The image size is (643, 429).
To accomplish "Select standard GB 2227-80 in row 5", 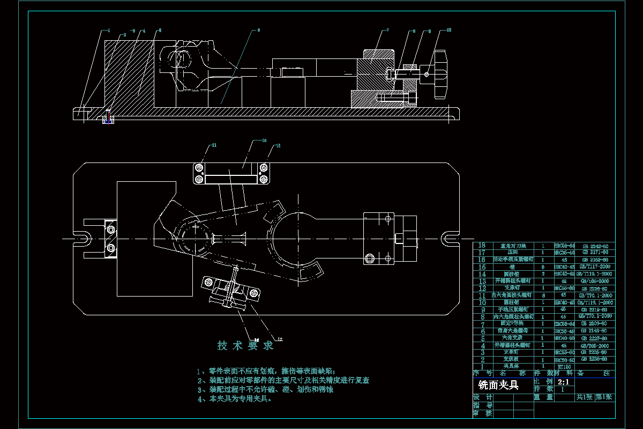I will [595, 338].
